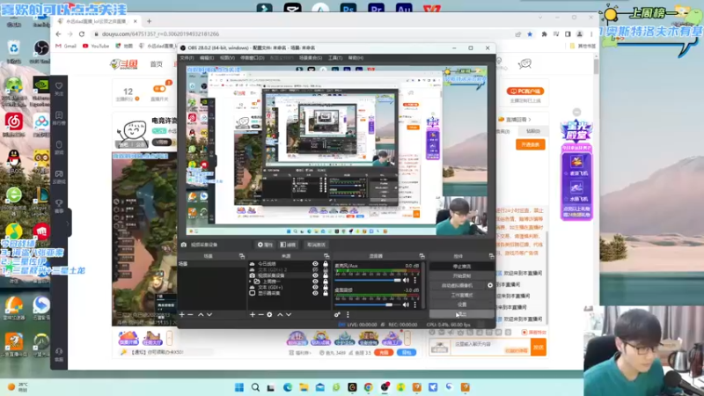Adjust the 麦克风/Aux volume slider
Screen dimensions: 704x396
[368, 280]
